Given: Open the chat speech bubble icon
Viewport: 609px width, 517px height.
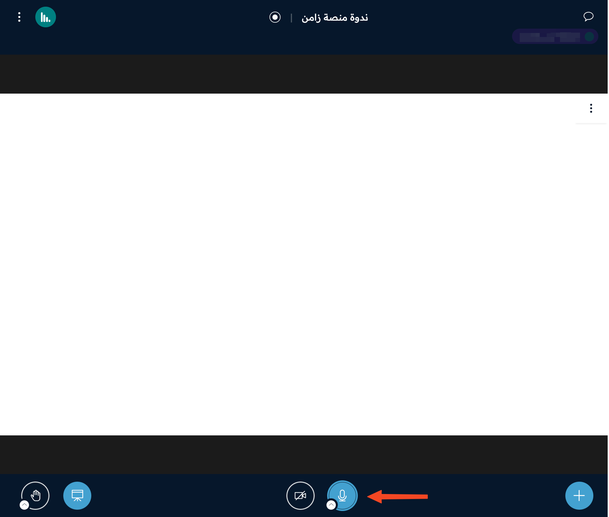Looking at the screenshot, I should (x=588, y=16).
